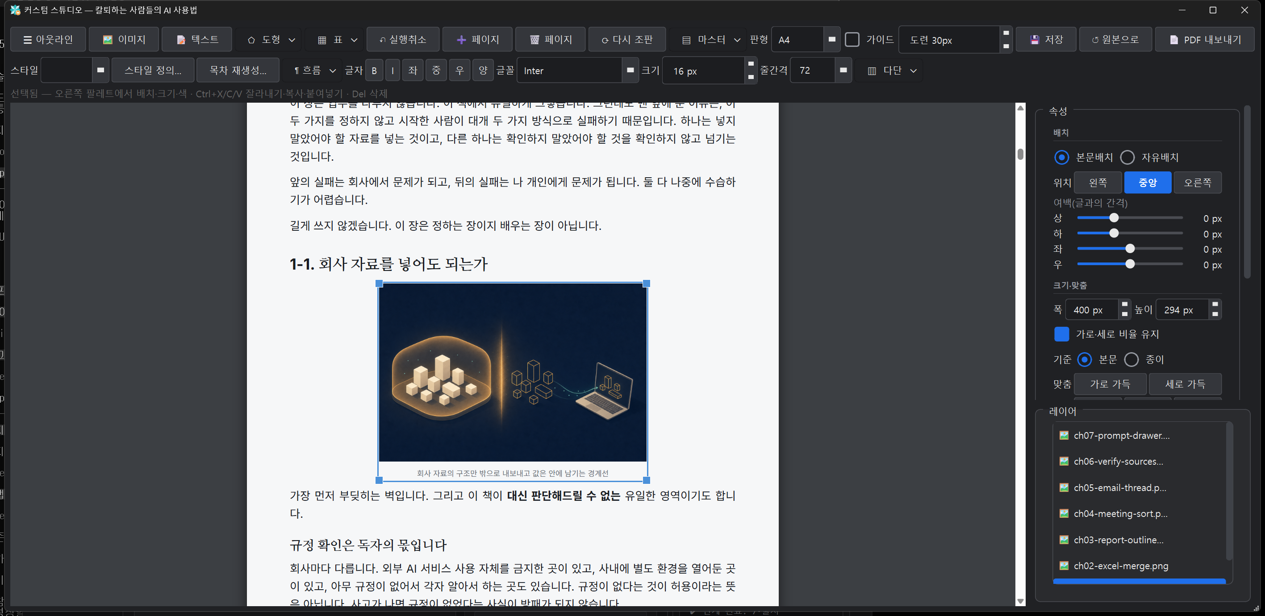Decrease the 높이 height stepper

1215,315
